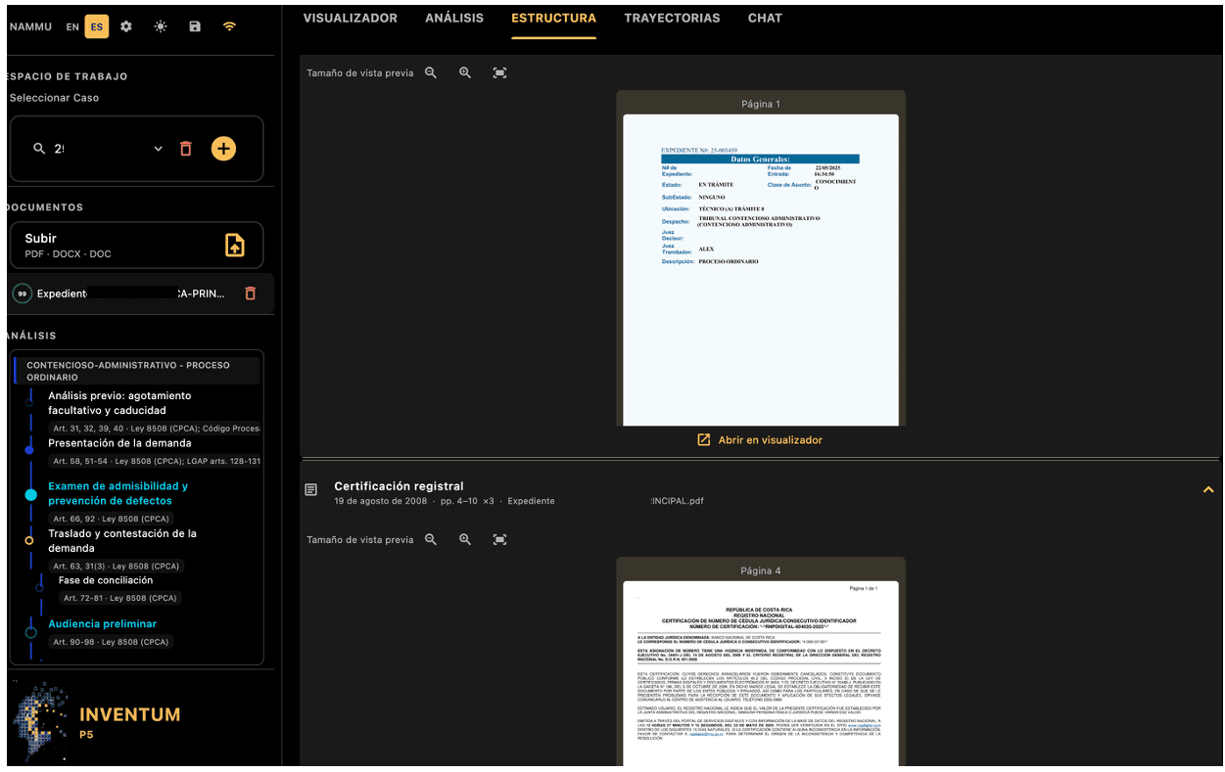The height and width of the screenshot is (772, 1225).
Task: Focus the Seleccionar Caso search field
Action: (98, 149)
